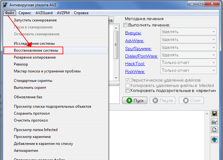Select 'Ревизор' menu item
This screenshot has height=160, width=223.
tap(55, 64)
